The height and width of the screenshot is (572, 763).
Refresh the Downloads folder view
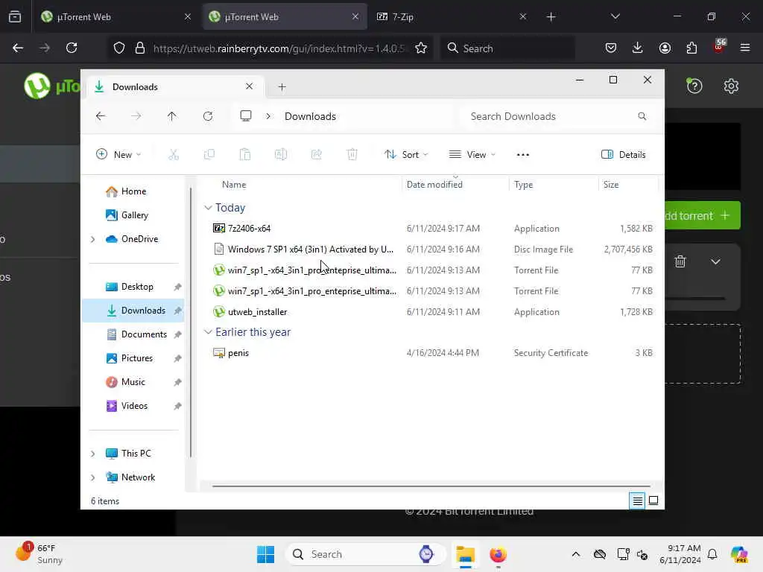[208, 116]
